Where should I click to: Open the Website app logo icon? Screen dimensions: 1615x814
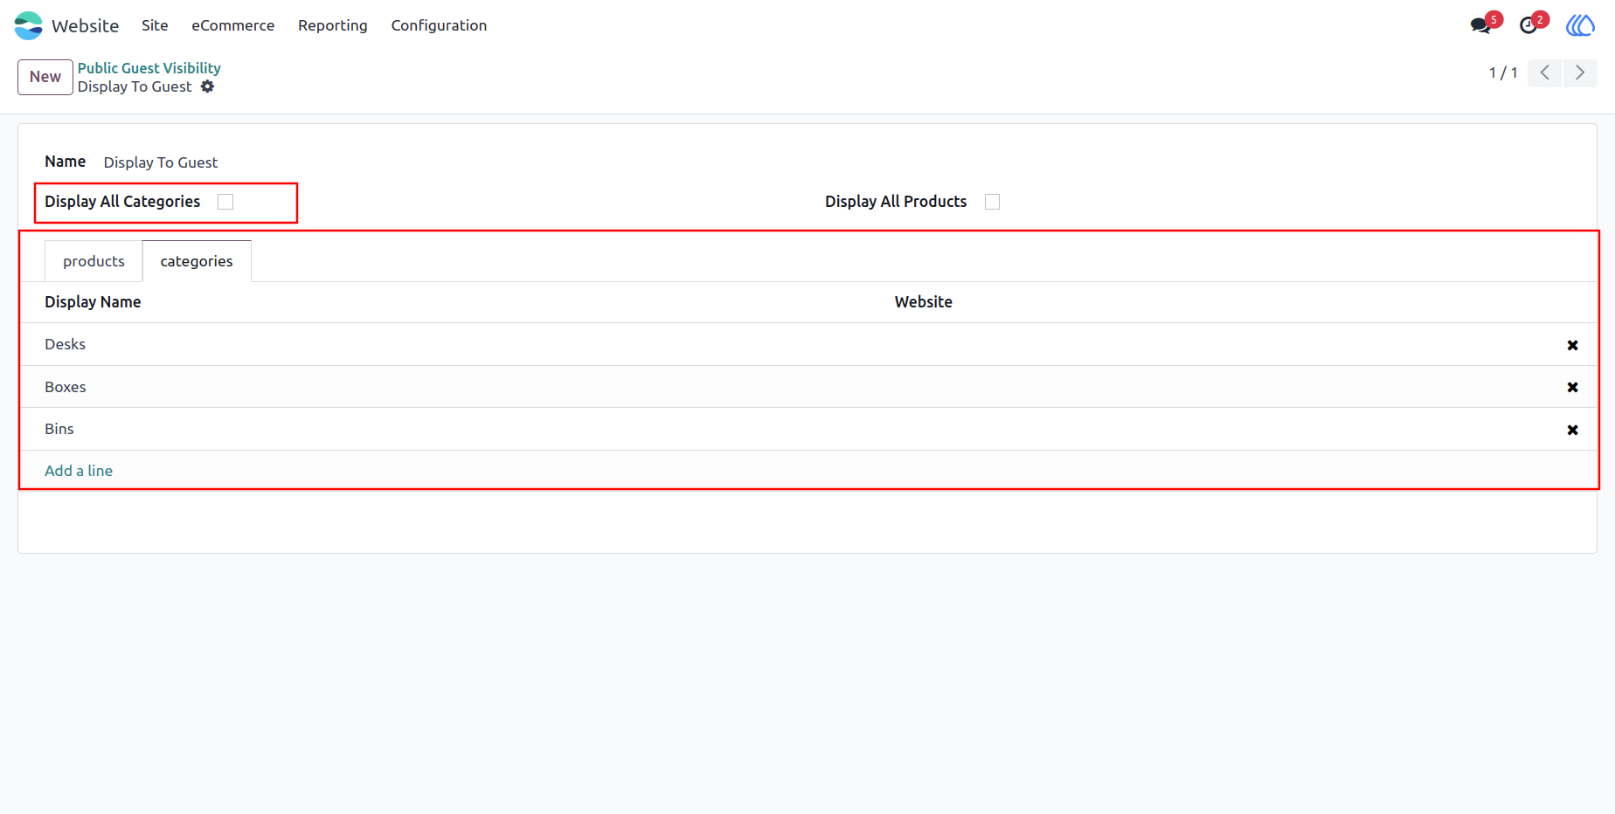tap(28, 25)
